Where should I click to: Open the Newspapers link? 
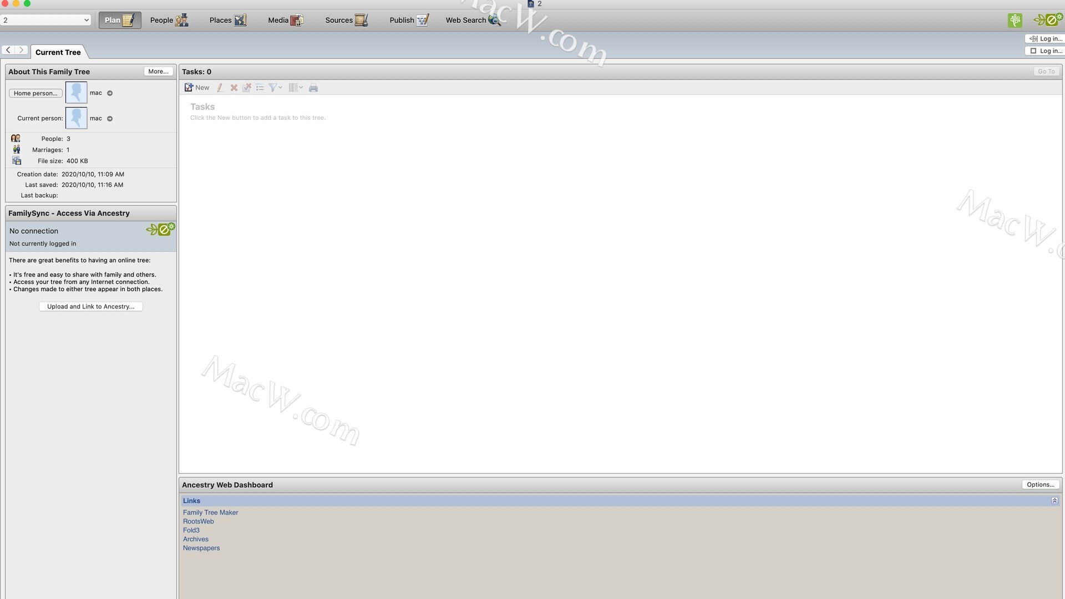[x=201, y=548]
